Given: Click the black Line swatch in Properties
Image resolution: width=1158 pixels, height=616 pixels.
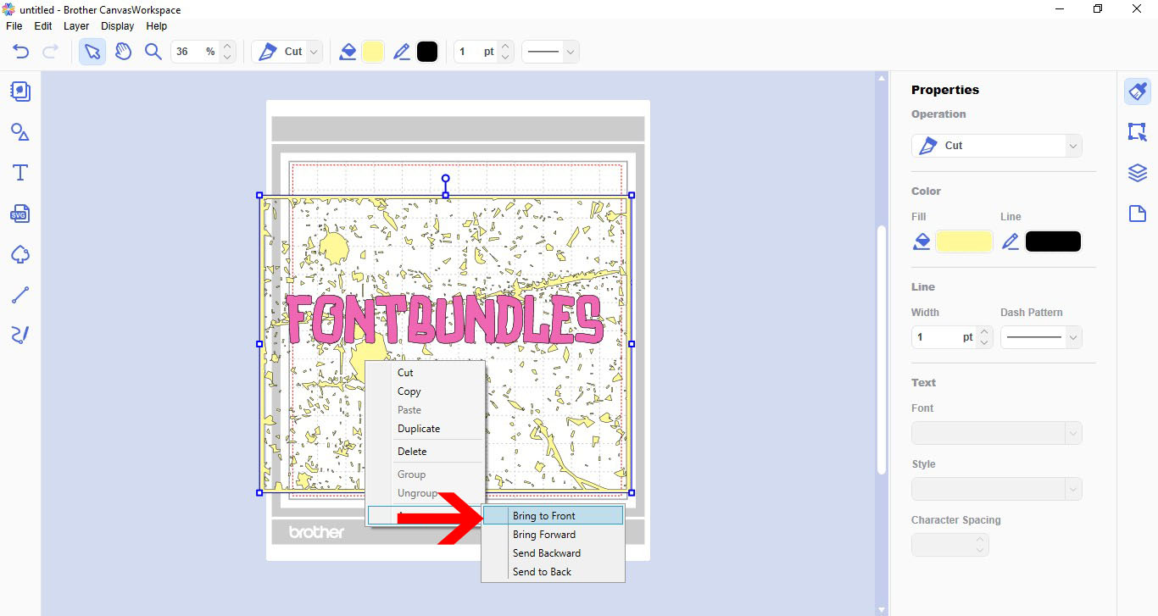Looking at the screenshot, I should pyautogui.click(x=1053, y=241).
